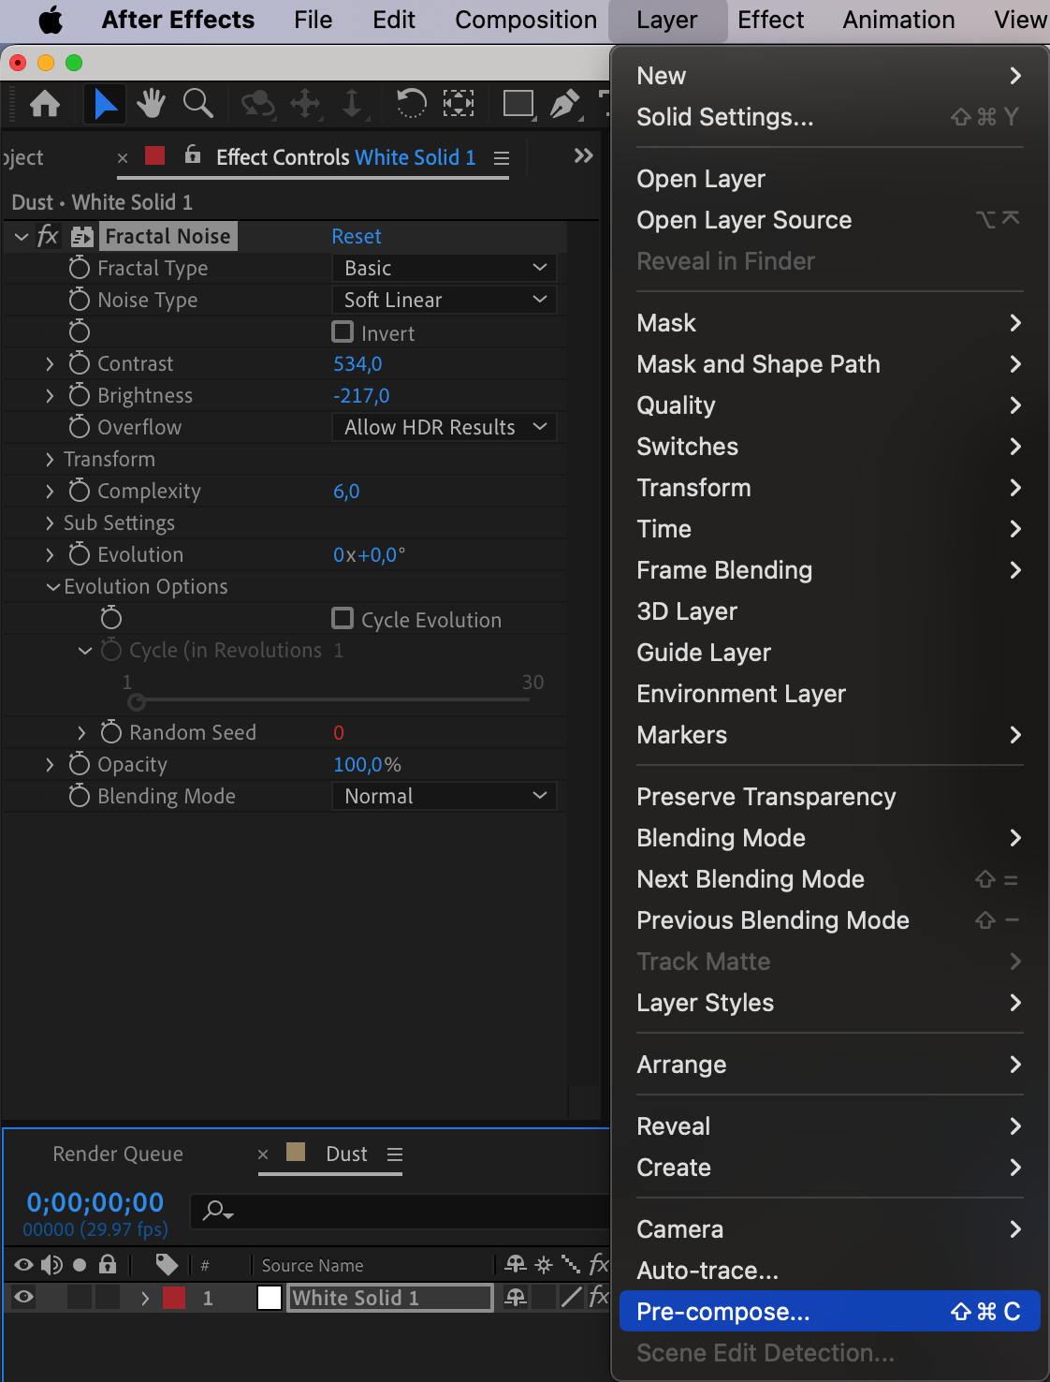1050x1382 pixels.
Task: Click the Evolution stopwatch icon
Action: pos(80,554)
